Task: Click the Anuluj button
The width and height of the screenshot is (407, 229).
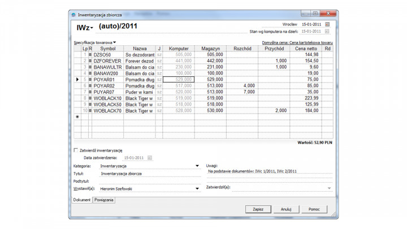Action: pos(286,209)
